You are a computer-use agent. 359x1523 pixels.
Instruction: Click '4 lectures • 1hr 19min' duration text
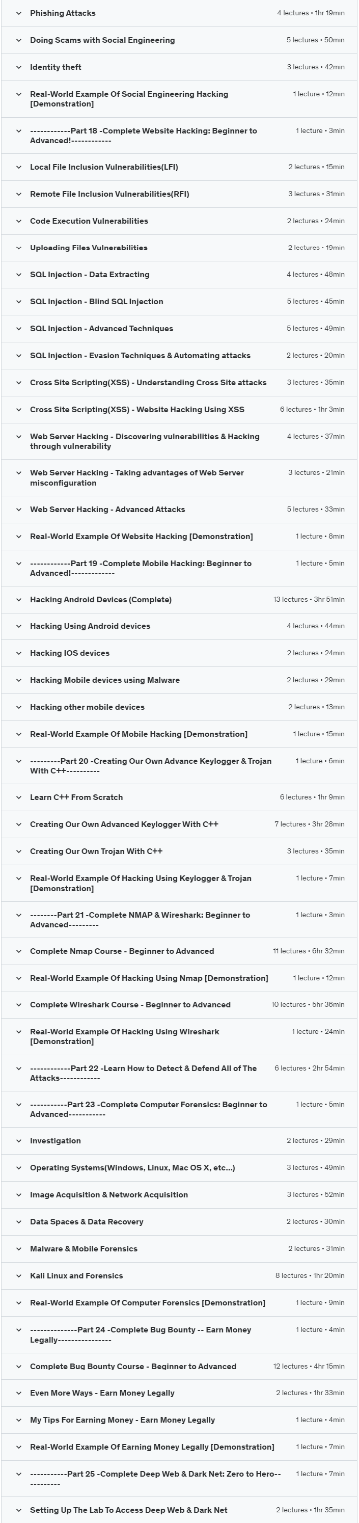coord(311,13)
